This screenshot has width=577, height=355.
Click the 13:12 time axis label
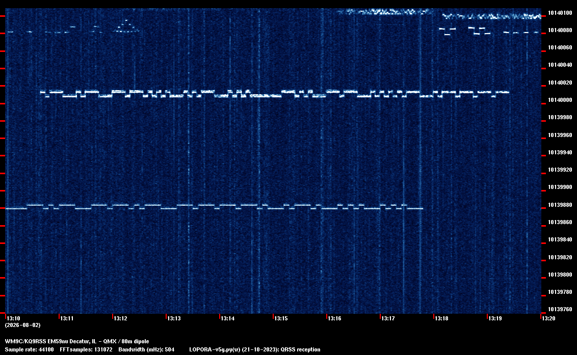120,318
